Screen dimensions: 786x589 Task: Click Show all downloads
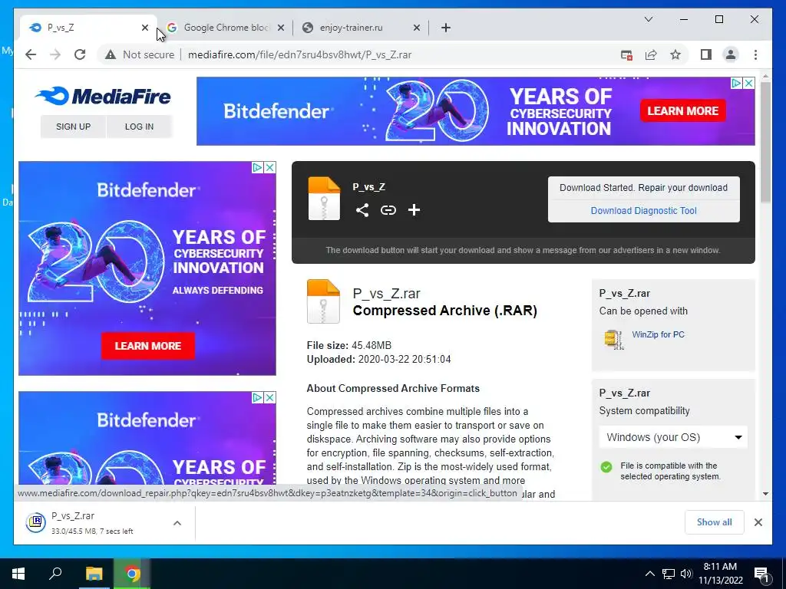715,522
